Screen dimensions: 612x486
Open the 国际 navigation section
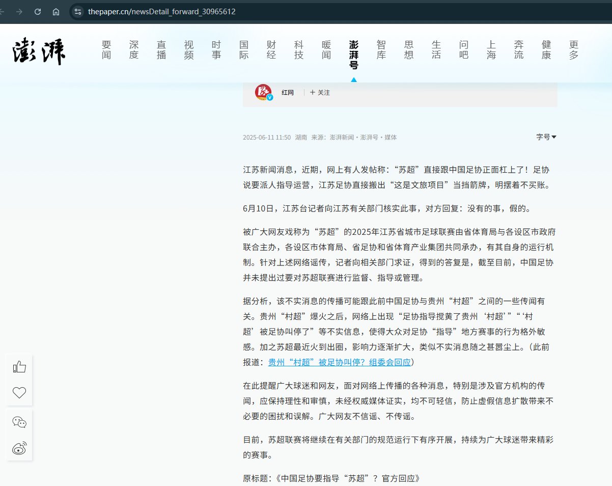click(244, 50)
